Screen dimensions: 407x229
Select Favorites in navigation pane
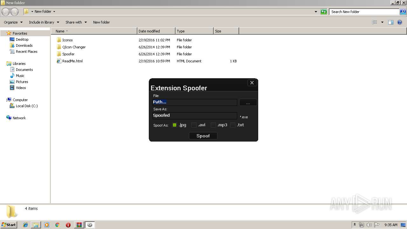coord(20,33)
